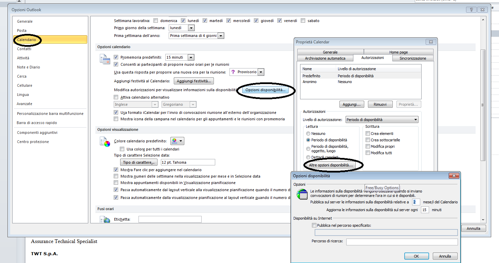Uncheck the lunedì workday checkbox
Screen dimensions: 499x263
[183, 21]
